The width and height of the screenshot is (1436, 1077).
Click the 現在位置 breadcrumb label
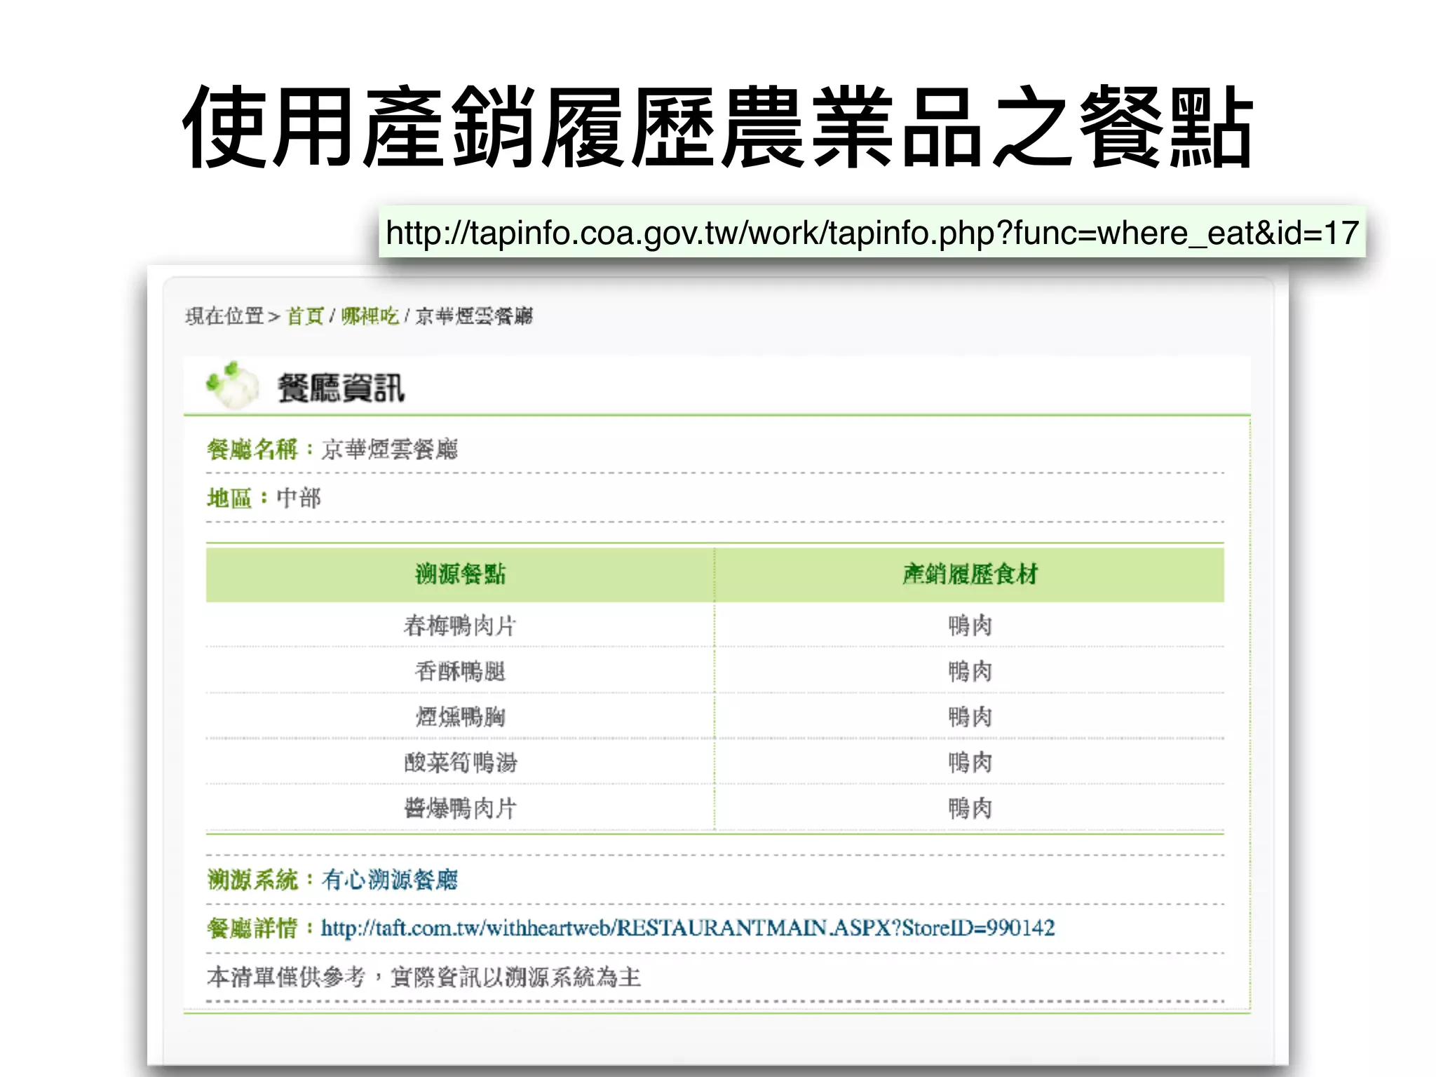[224, 316]
